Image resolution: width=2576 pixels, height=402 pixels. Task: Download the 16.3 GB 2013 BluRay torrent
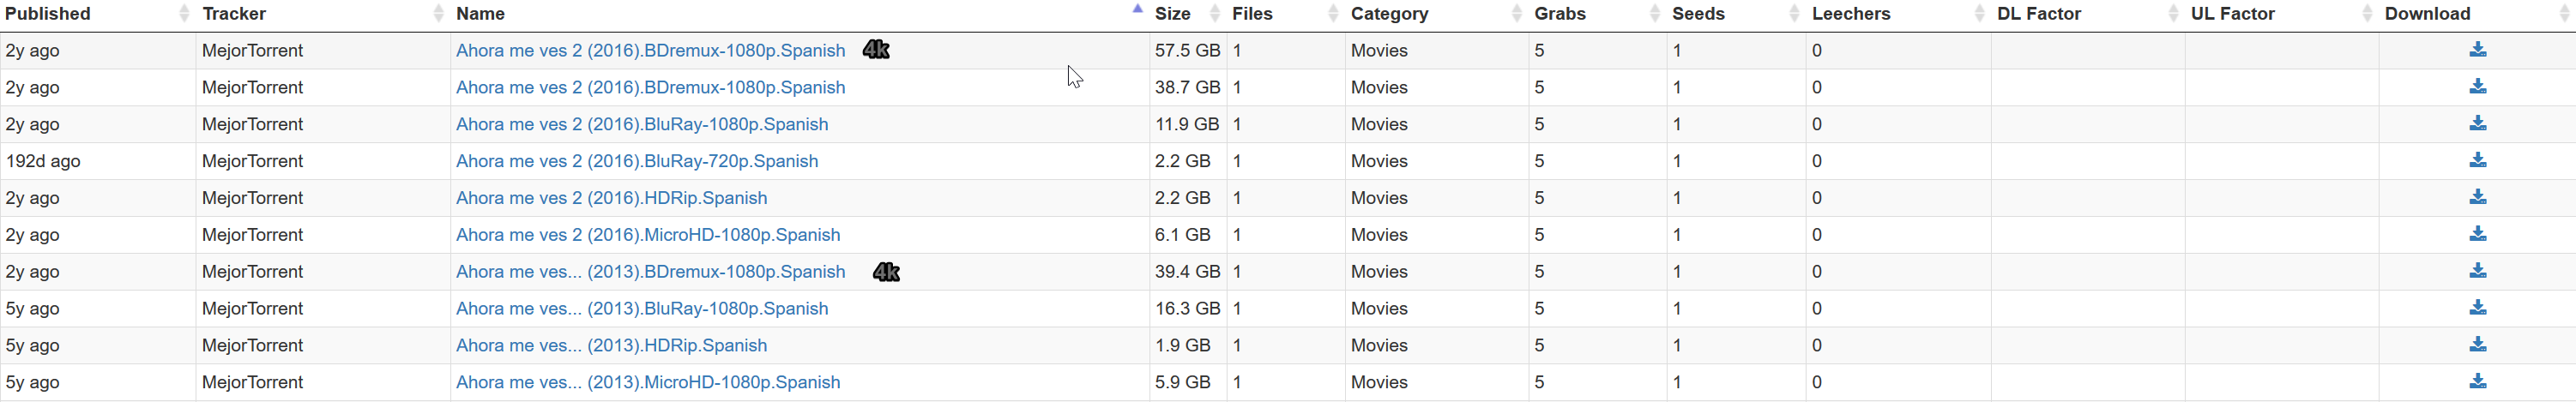coord(2477,309)
